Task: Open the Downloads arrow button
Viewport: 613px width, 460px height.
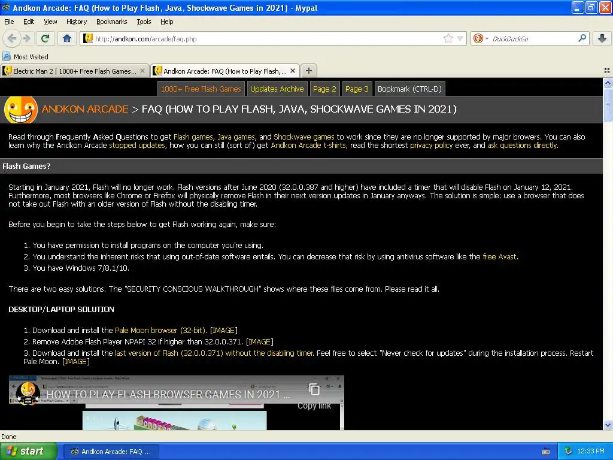Action: pos(602,38)
